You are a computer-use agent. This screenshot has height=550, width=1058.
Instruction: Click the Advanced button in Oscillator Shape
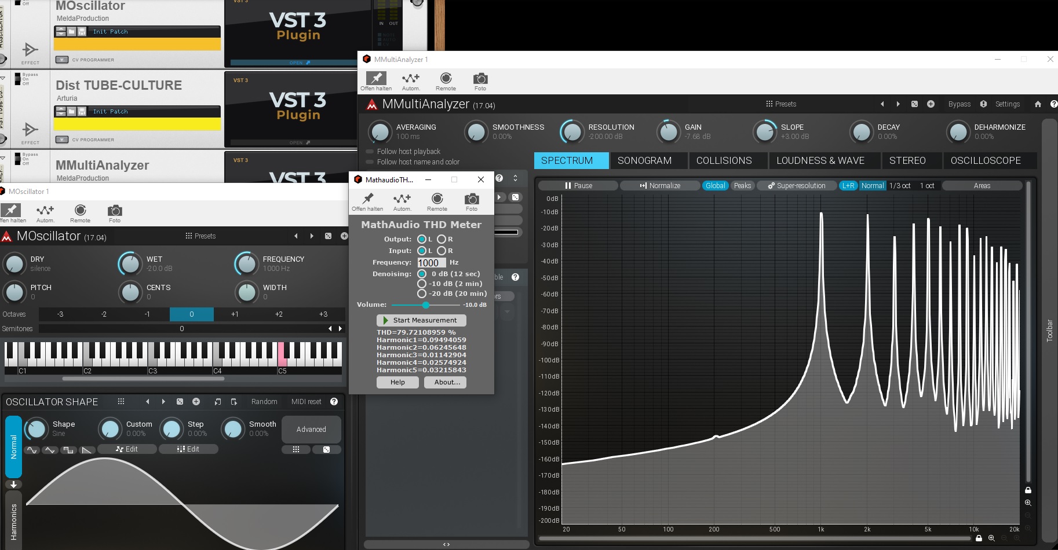click(x=311, y=430)
